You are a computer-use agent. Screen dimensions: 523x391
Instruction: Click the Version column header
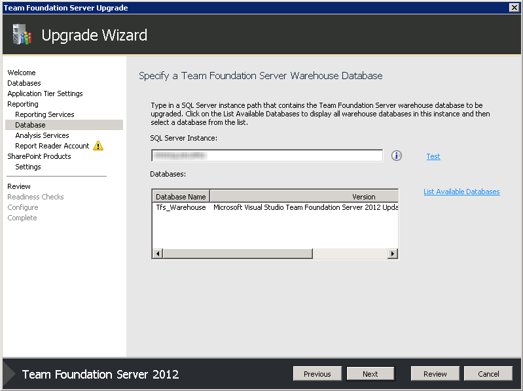(304, 197)
